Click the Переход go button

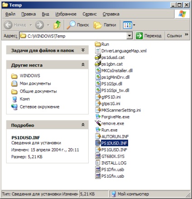point(149,36)
